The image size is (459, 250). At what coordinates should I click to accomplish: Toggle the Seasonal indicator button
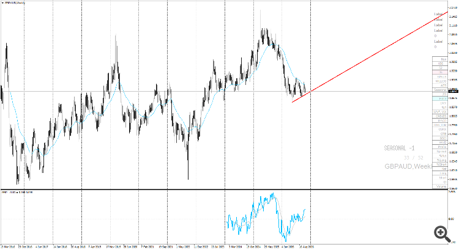coord(440,90)
